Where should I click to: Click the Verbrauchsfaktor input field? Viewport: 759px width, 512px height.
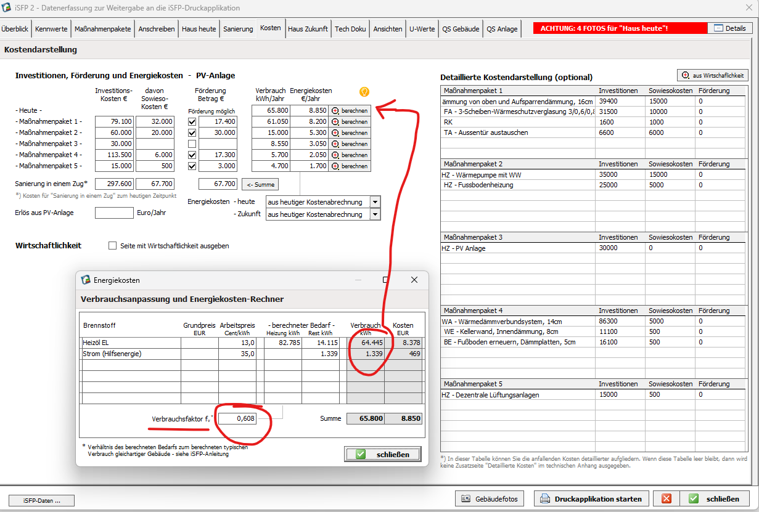237,418
